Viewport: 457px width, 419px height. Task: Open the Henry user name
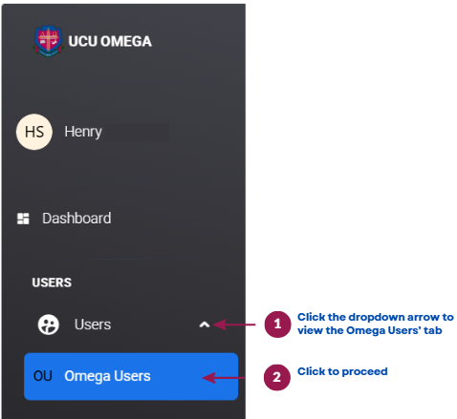(83, 132)
